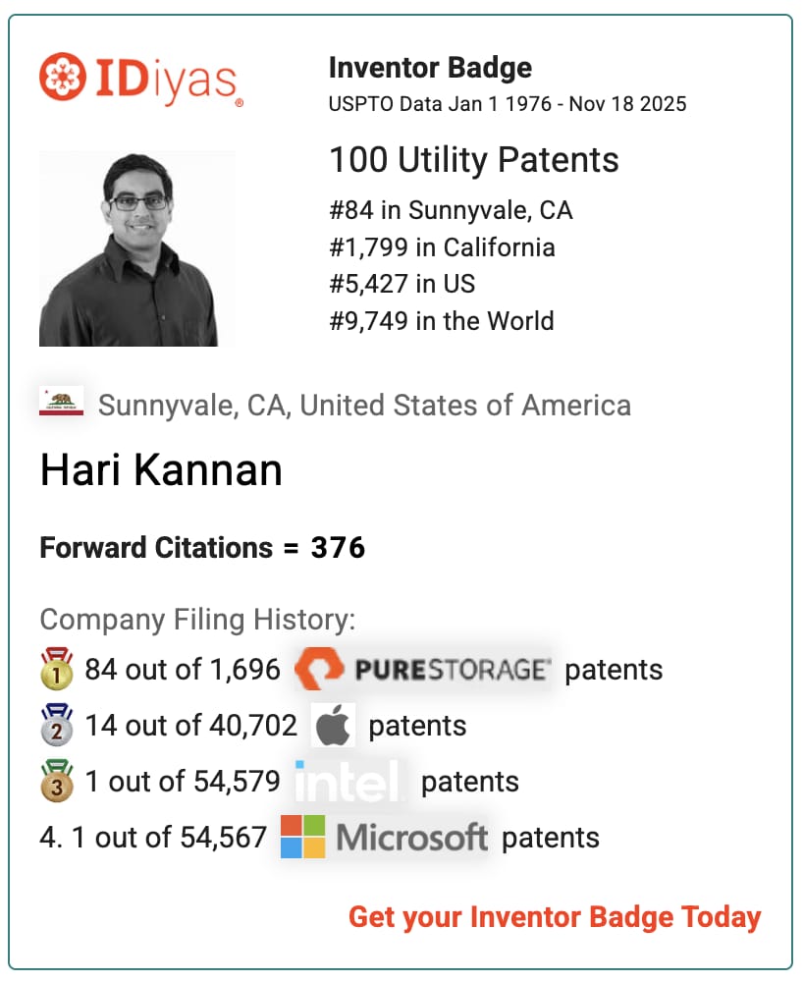Click the Hari Kannan profile photo
Viewport: 803px width, 982px height.
coord(136,248)
